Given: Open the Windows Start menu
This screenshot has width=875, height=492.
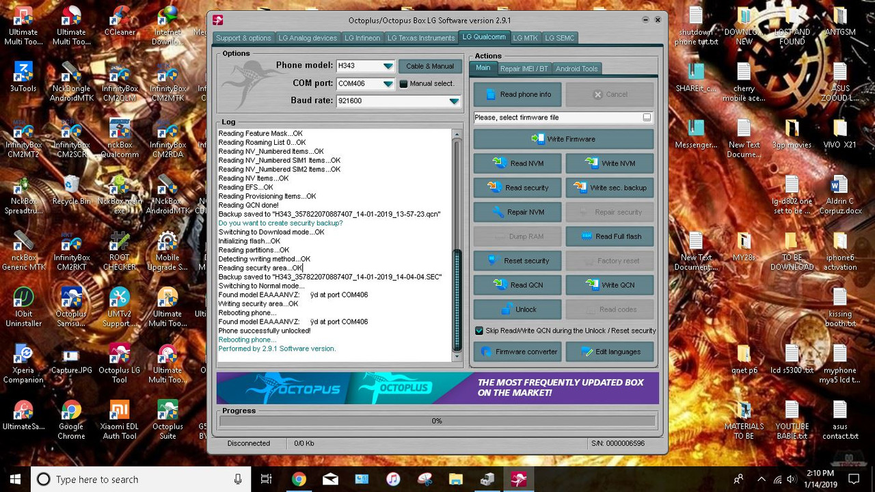Looking at the screenshot, I should tap(15, 479).
